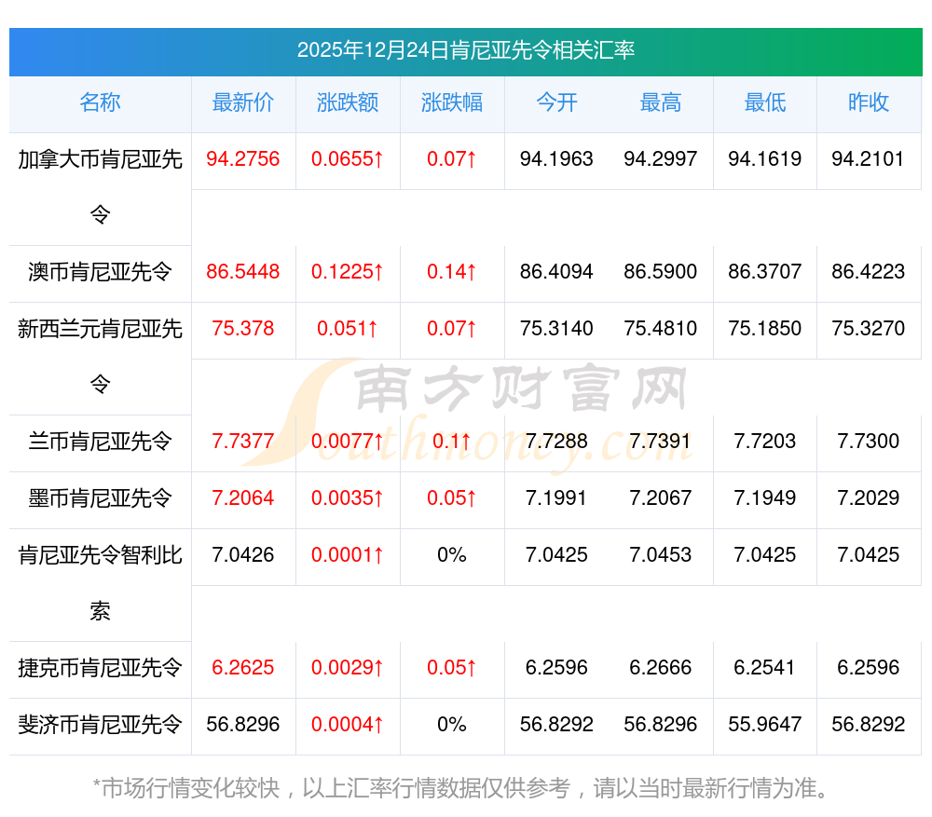932x817 pixels.
Task: Click the 名称 column header
Action: coord(100,102)
